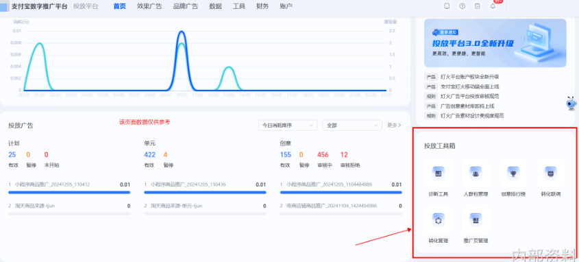Open the 今日消耗降序 sort dropdown
The width and height of the screenshot is (579, 262).
click(x=288, y=126)
